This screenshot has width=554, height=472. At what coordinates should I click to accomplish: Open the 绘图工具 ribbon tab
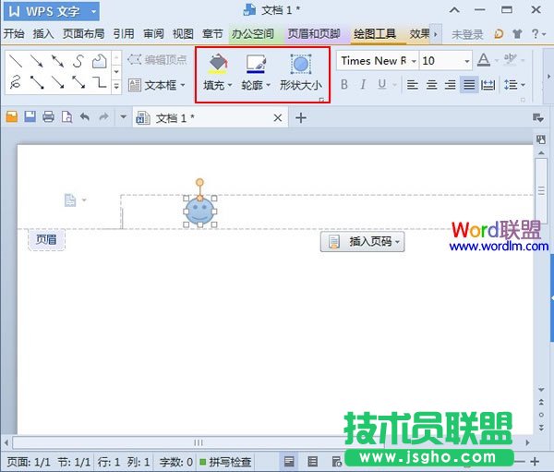click(375, 34)
